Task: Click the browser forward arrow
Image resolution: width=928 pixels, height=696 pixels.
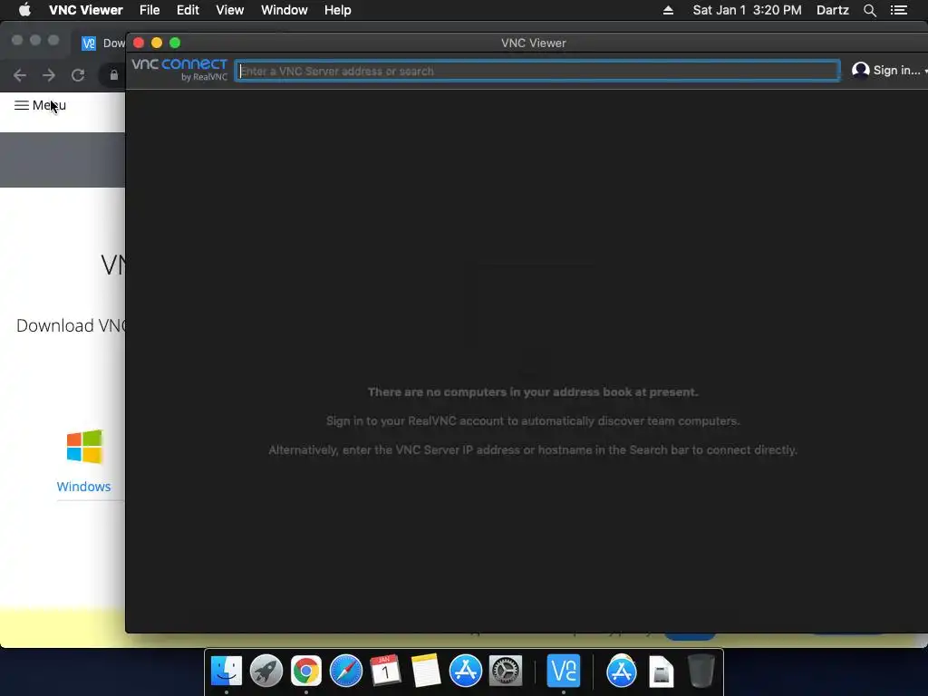Action: [x=49, y=75]
